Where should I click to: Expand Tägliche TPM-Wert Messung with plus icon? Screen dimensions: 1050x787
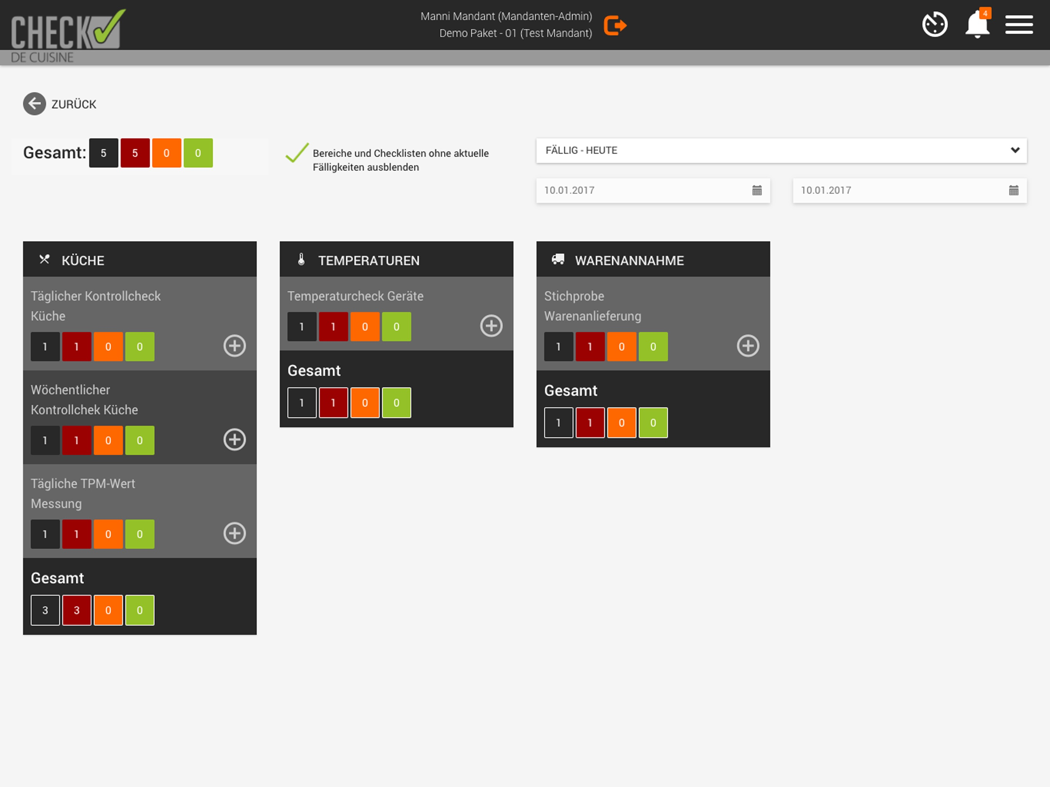[x=234, y=533]
